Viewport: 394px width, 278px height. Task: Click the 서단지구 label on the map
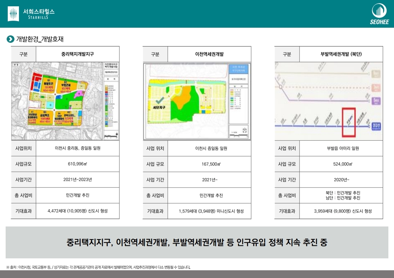click(159, 107)
